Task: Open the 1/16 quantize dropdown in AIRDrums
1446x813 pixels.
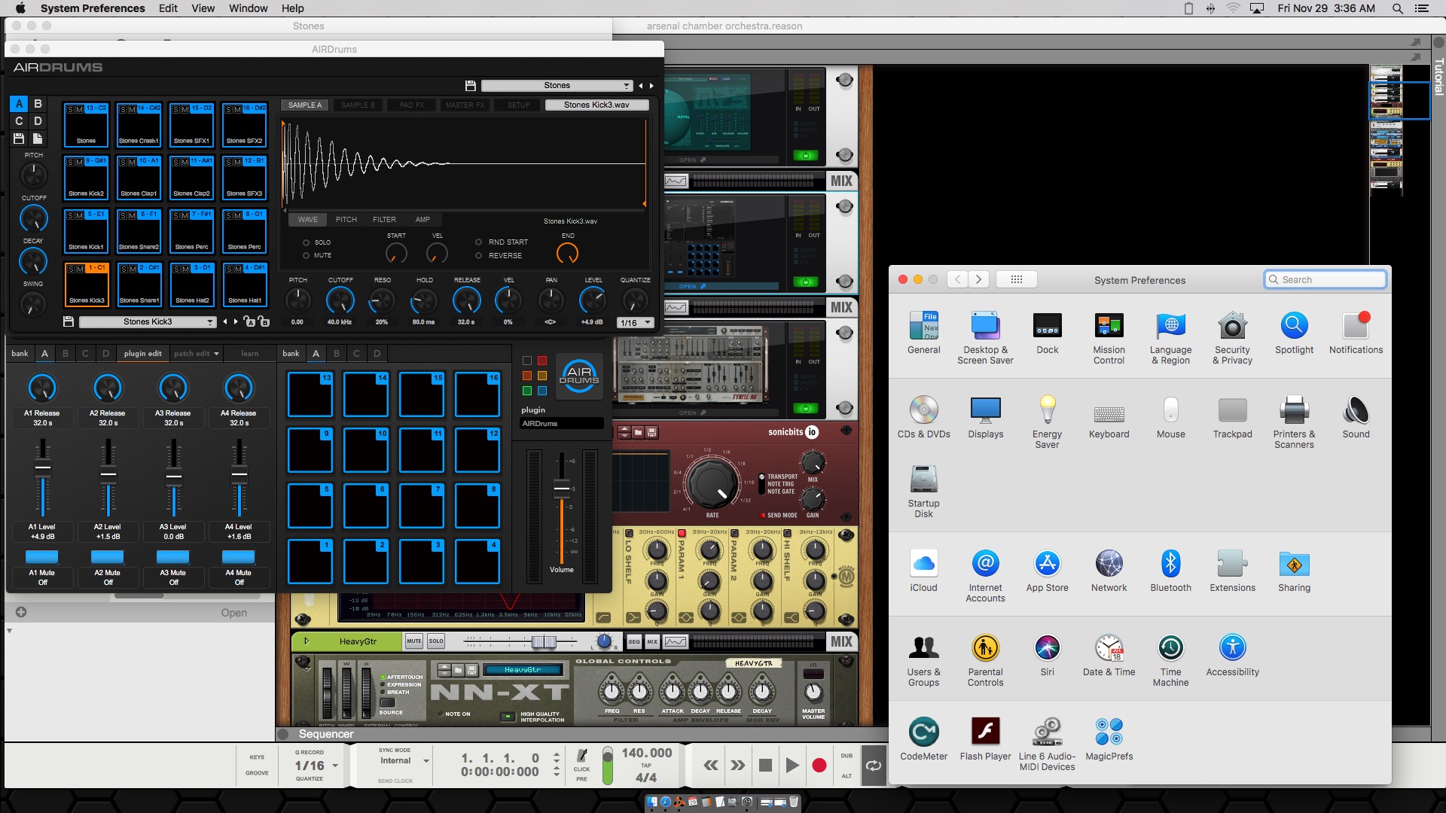Action: pyautogui.click(x=635, y=323)
